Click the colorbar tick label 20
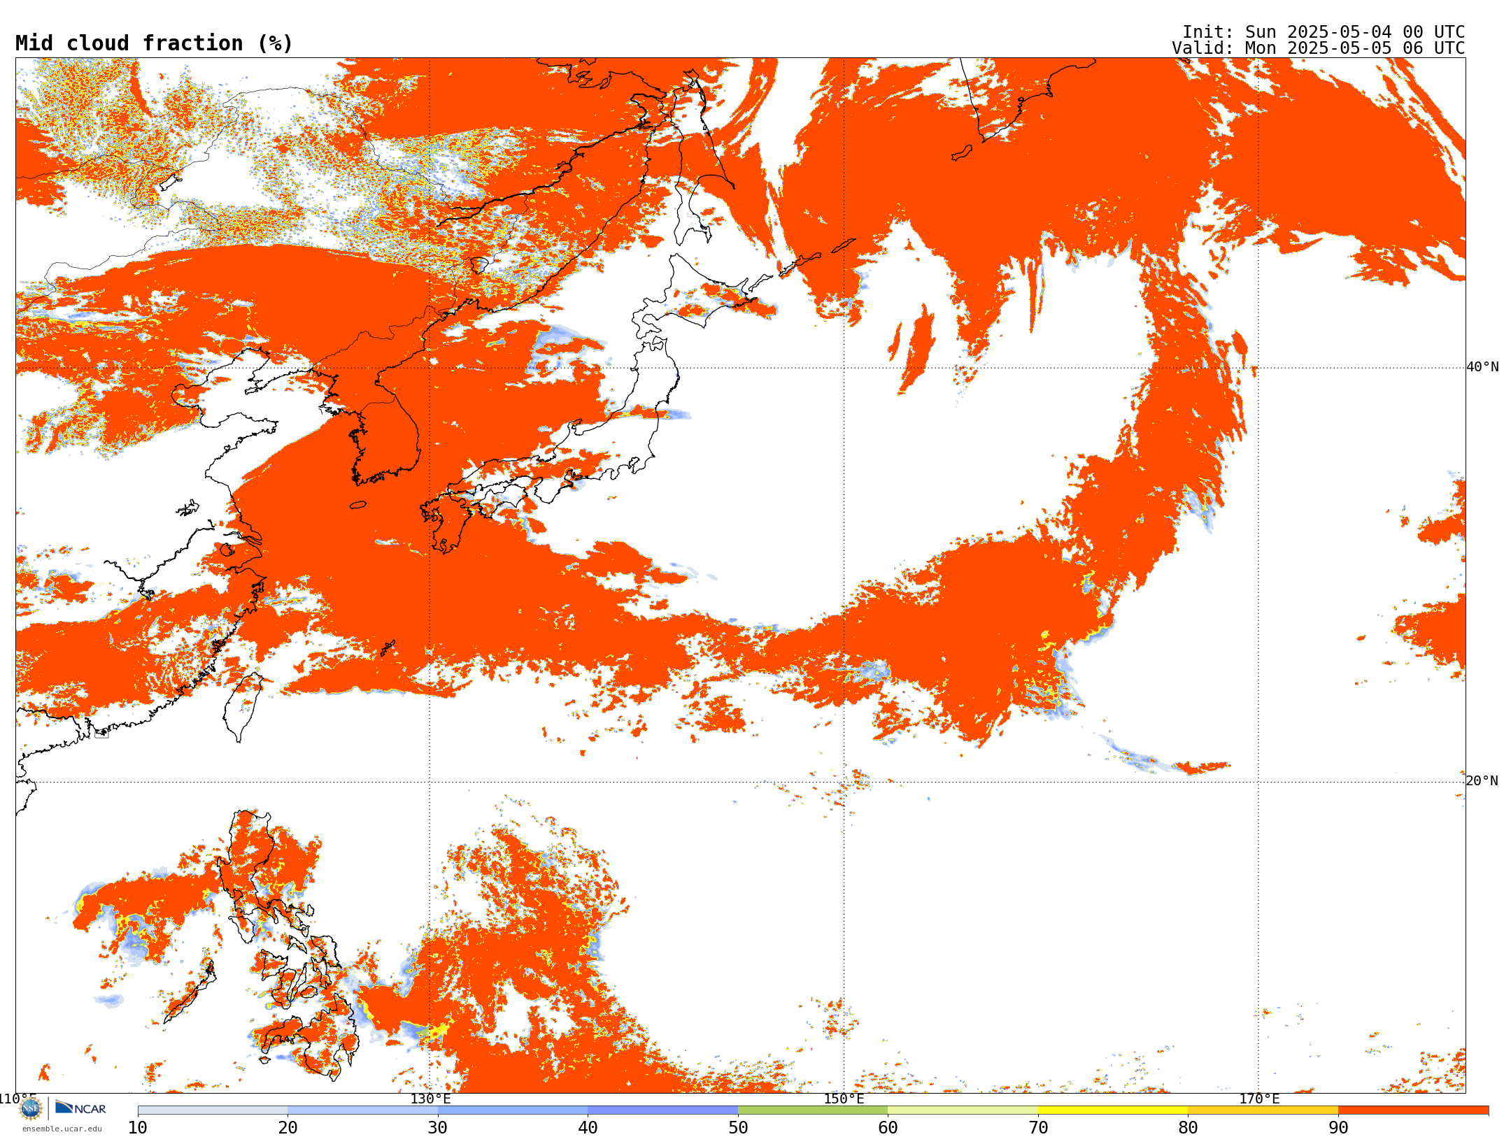 tap(288, 1128)
